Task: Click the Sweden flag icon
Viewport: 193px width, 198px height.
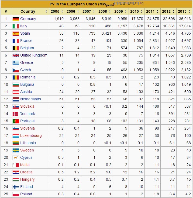Action: point(16,150)
